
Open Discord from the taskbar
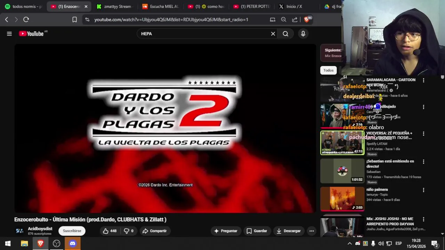(72, 243)
